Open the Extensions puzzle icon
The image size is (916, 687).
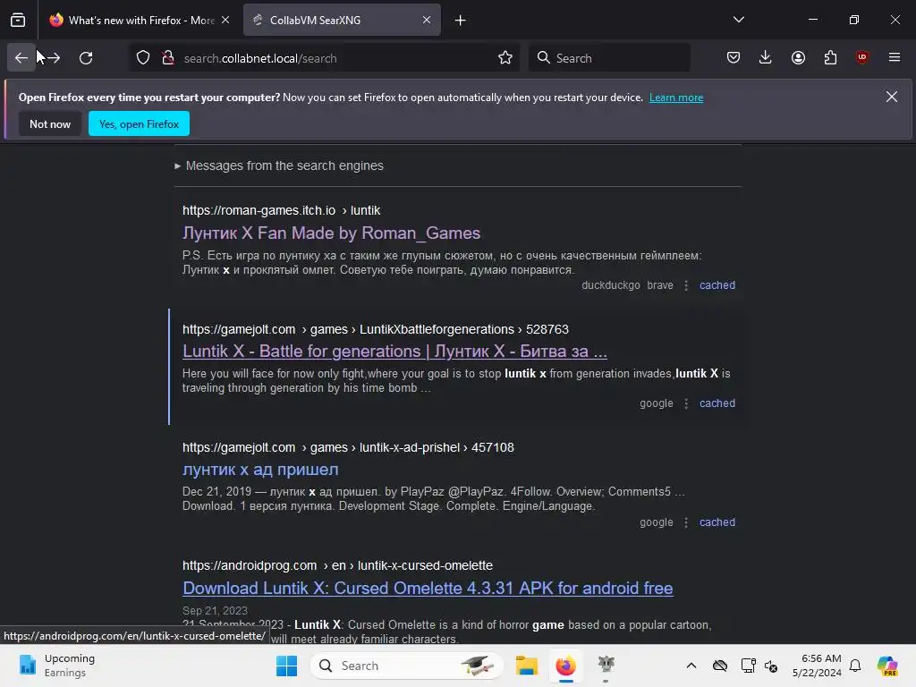pyautogui.click(x=830, y=57)
